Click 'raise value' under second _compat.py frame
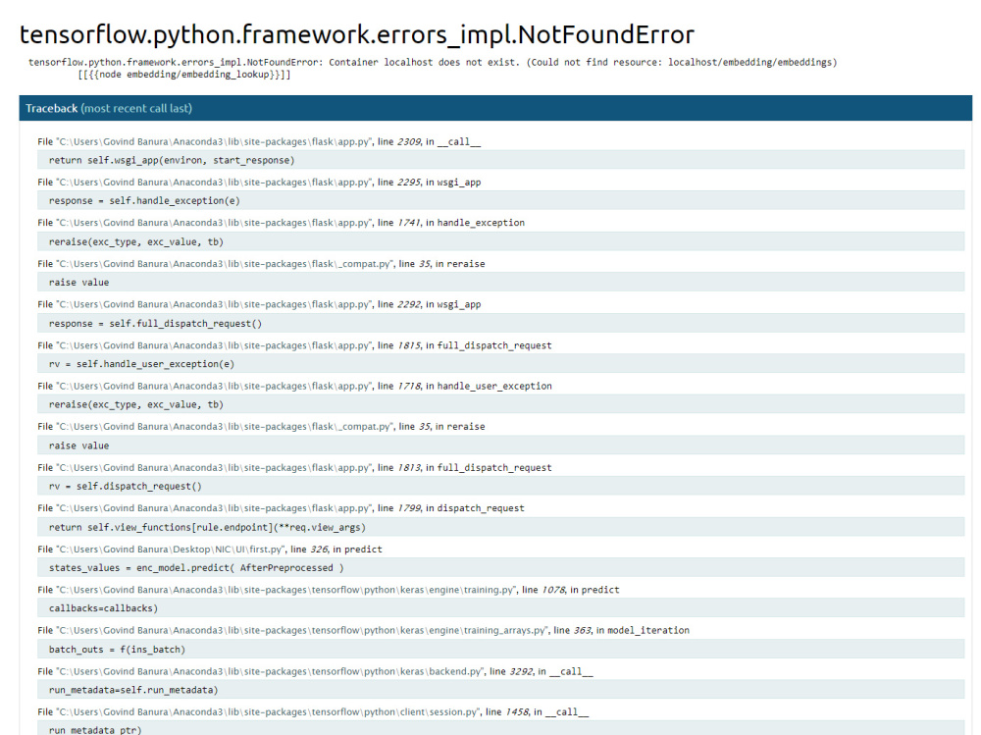The width and height of the screenshot is (981, 735). [x=500, y=446]
